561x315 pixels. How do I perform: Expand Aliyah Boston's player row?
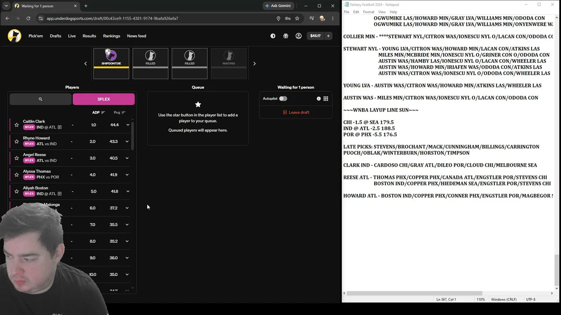(x=128, y=191)
